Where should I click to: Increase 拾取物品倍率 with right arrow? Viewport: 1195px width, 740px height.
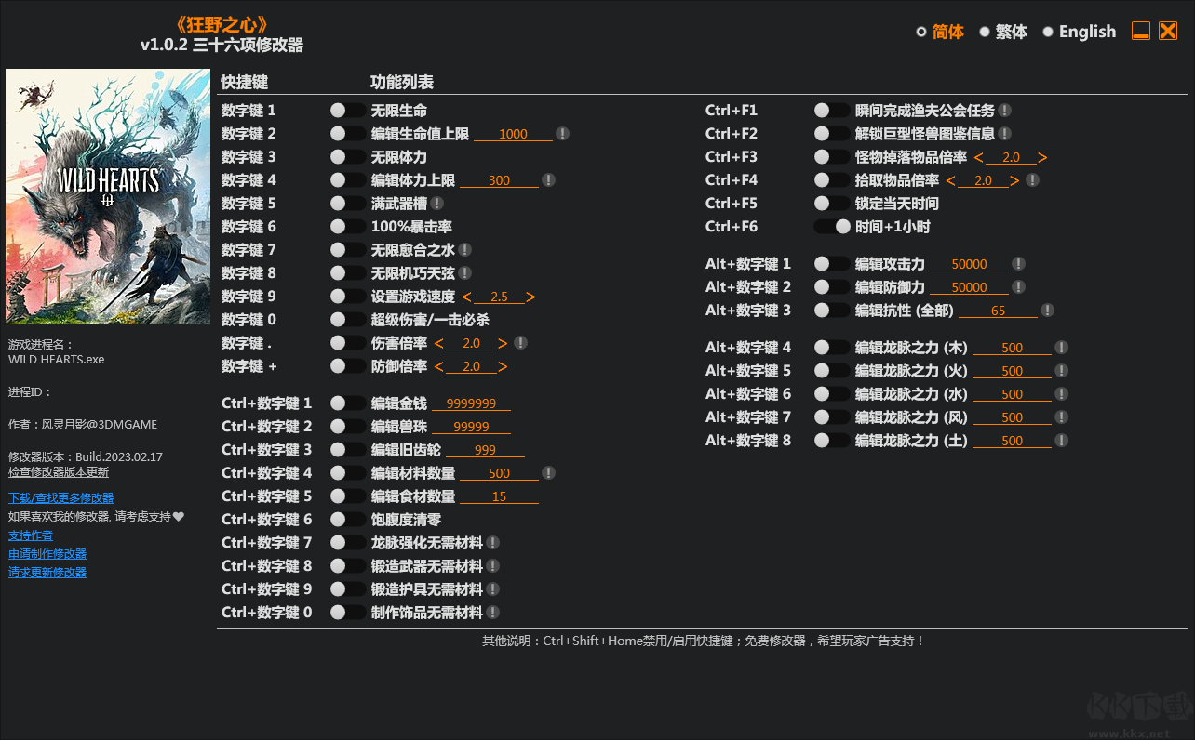pyautogui.click(x=1014, y=181)
